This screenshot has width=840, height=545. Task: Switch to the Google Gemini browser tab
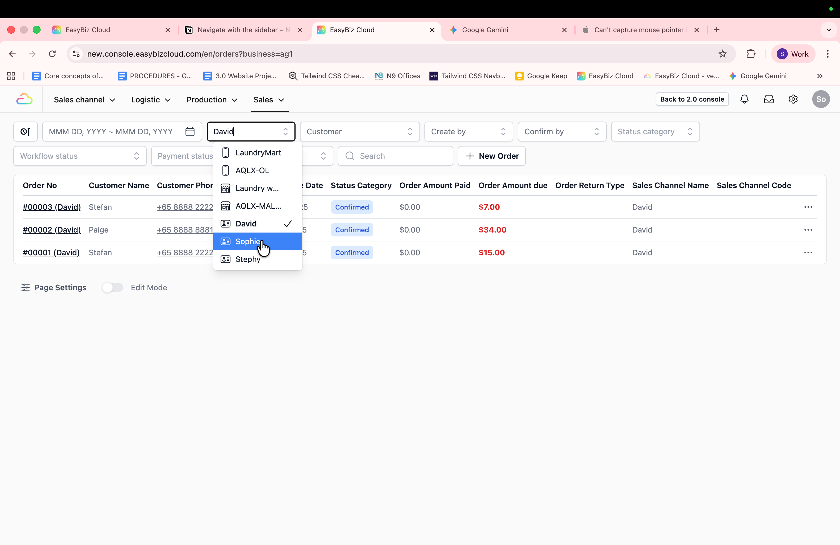click(485, 30)
